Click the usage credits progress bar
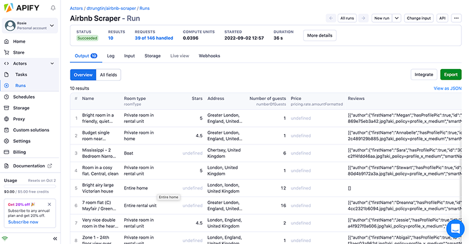This screenshot has height=244, width=469. [30, 186]
